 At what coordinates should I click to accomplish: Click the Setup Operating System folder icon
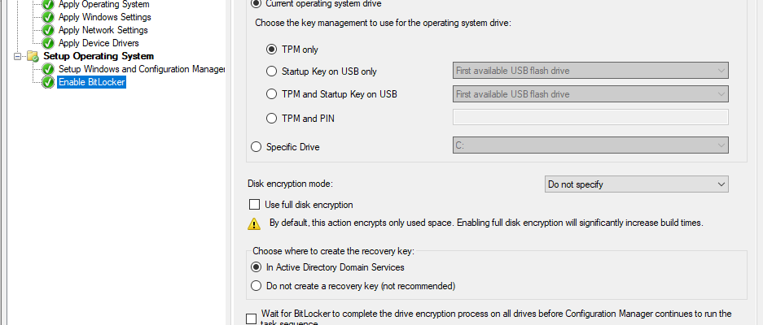click(x=33, y=56)
